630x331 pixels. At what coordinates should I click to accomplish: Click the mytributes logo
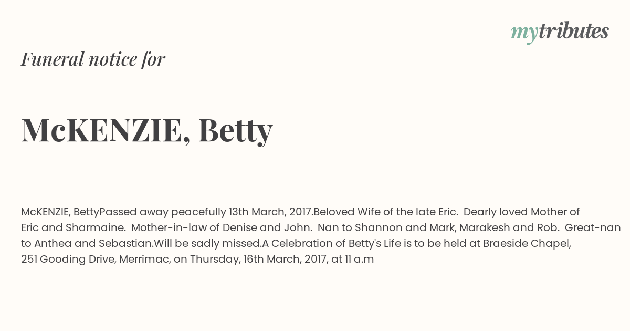560,32
